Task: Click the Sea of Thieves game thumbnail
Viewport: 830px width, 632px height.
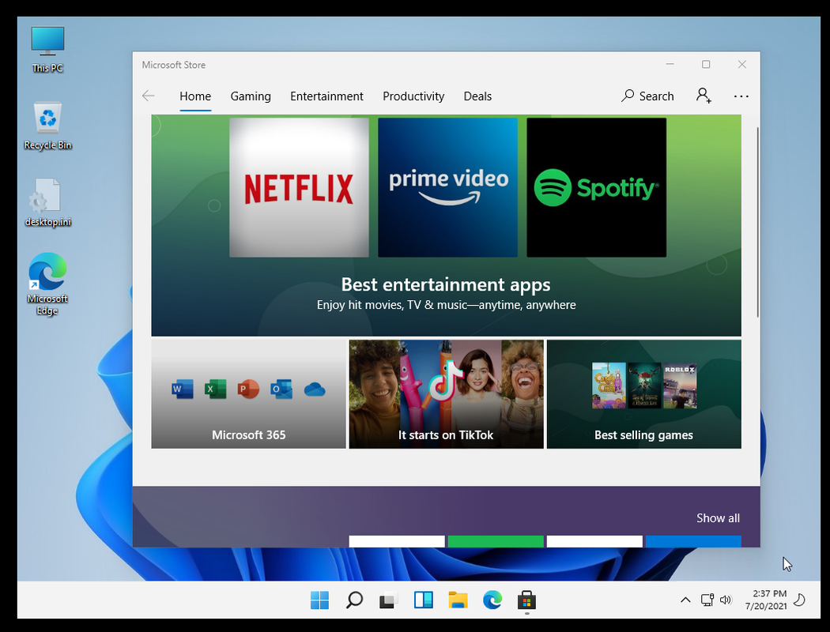Action: click(644, 386)
